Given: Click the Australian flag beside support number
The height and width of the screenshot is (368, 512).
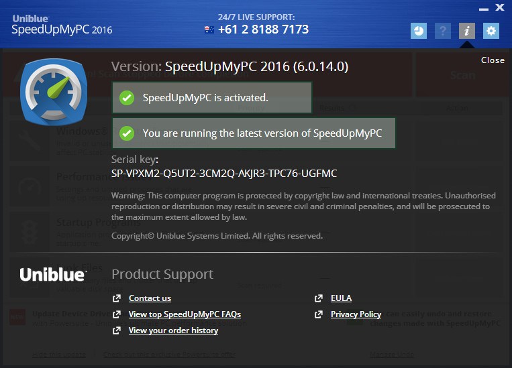Looking at the screenshot, I should pos(209,30).
